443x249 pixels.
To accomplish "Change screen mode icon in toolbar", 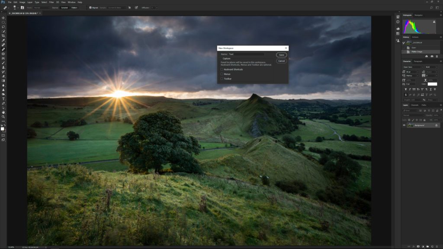I will click(x=3, y=140).
